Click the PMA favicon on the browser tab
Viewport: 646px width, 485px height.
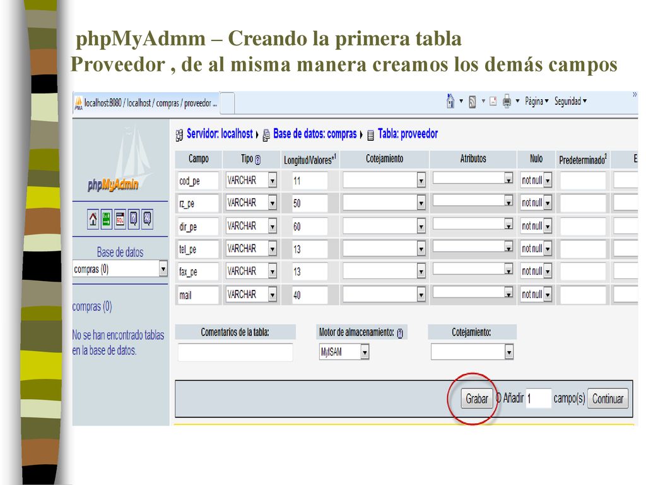click(x=78, y=103)
